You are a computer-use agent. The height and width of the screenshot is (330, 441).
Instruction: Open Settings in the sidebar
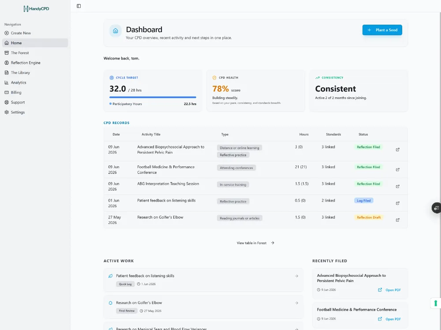(35, 112)
